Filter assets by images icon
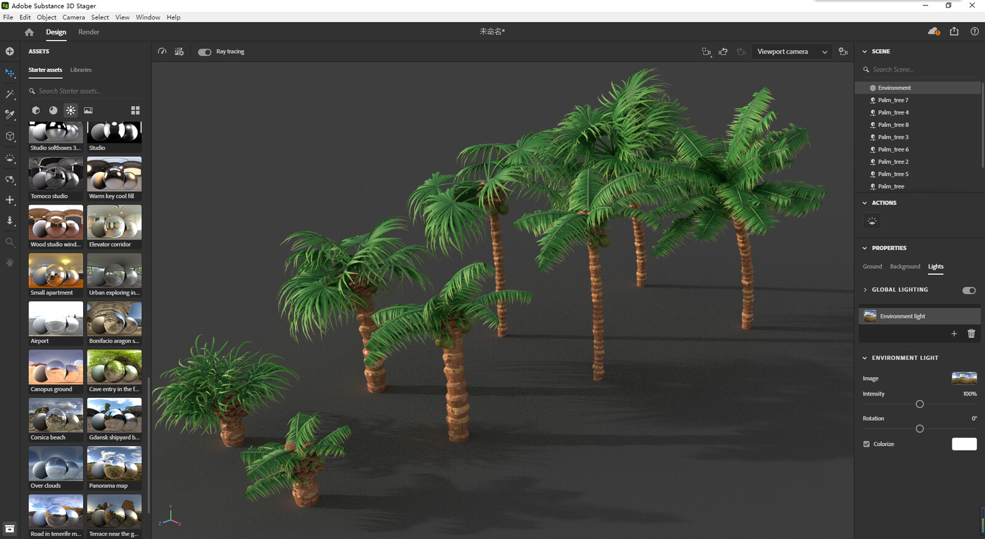The height and width of the screenshot is (539, 985). [88, 110]
